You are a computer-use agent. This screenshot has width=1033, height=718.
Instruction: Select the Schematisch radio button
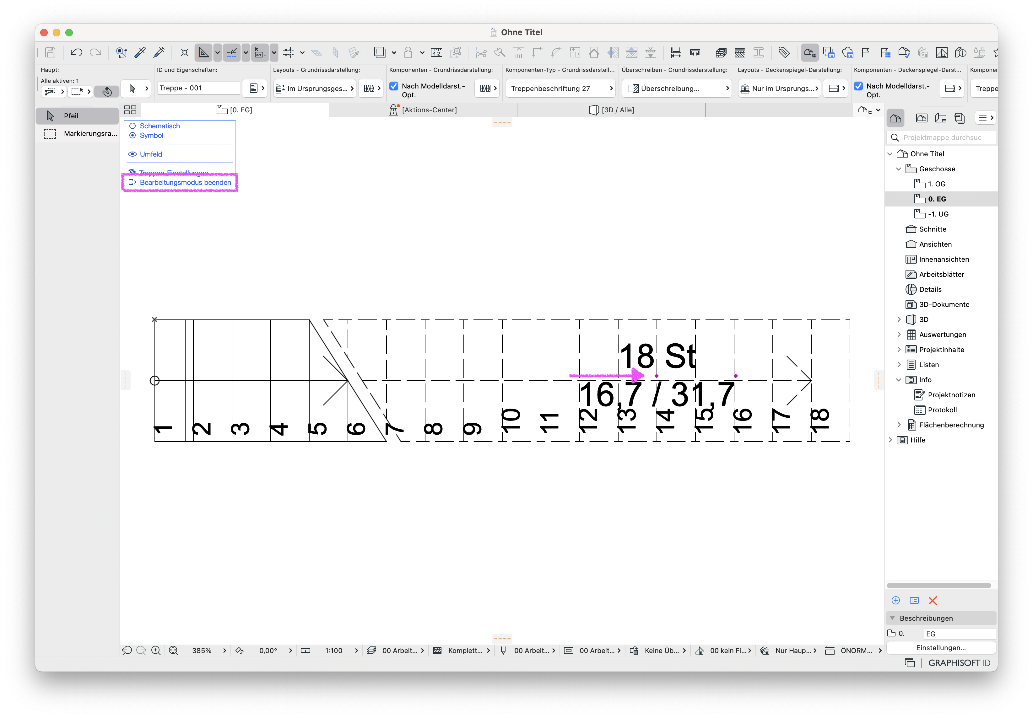tap(132, 126)
